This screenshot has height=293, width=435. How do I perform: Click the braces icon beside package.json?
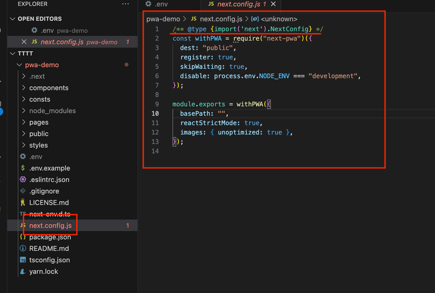pos(23,237)
